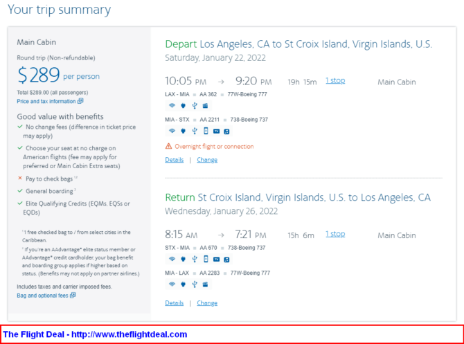
Task: Click the overnight flight warning triangle icon
Action: coord(168,146)
